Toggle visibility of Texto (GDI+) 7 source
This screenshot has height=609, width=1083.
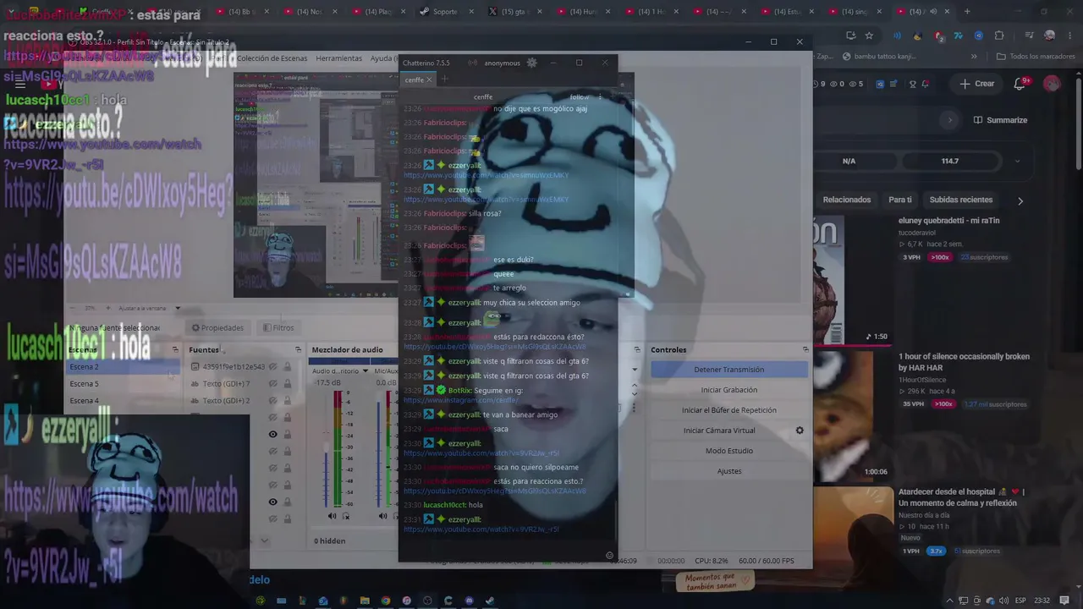[x=272, y=384]
